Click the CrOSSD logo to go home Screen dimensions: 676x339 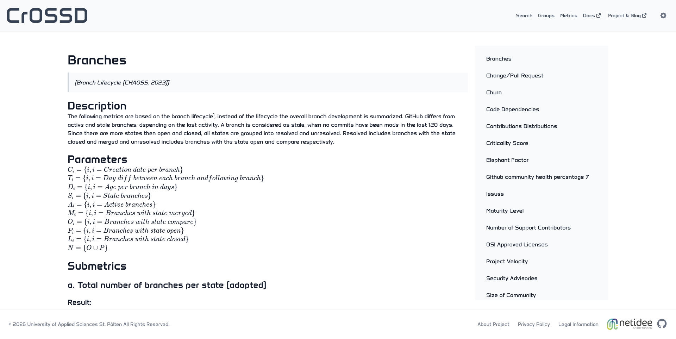point(46,15)
